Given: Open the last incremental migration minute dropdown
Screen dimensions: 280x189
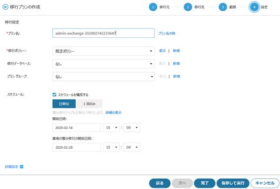Looking at the screenshot, I should pyautogui.click(x=132, y=147).
